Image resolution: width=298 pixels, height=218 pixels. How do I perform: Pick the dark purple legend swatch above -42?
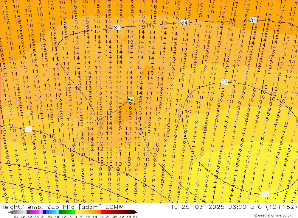pos(28,212)
